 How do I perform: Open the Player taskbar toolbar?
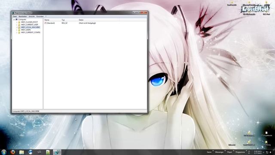229,152
